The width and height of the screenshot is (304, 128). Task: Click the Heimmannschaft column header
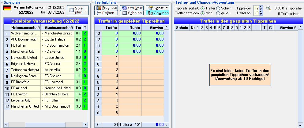point(25,27)
